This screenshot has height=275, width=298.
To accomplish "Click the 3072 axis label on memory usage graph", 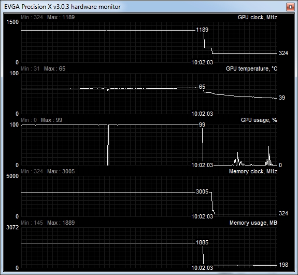I will [12, 228].
